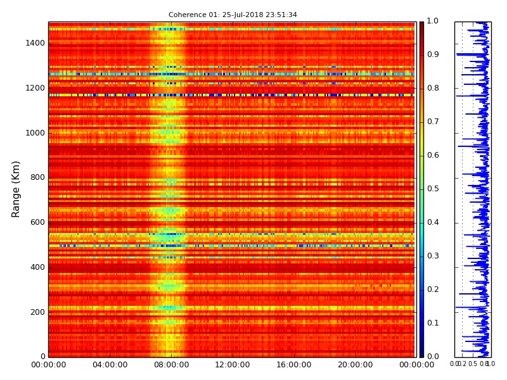Click the 12:00:00 time axis tick label
The image size is (507, 380).
pos(233,365)
